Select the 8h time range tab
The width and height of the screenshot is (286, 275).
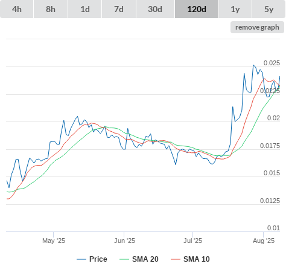[51, 9]
